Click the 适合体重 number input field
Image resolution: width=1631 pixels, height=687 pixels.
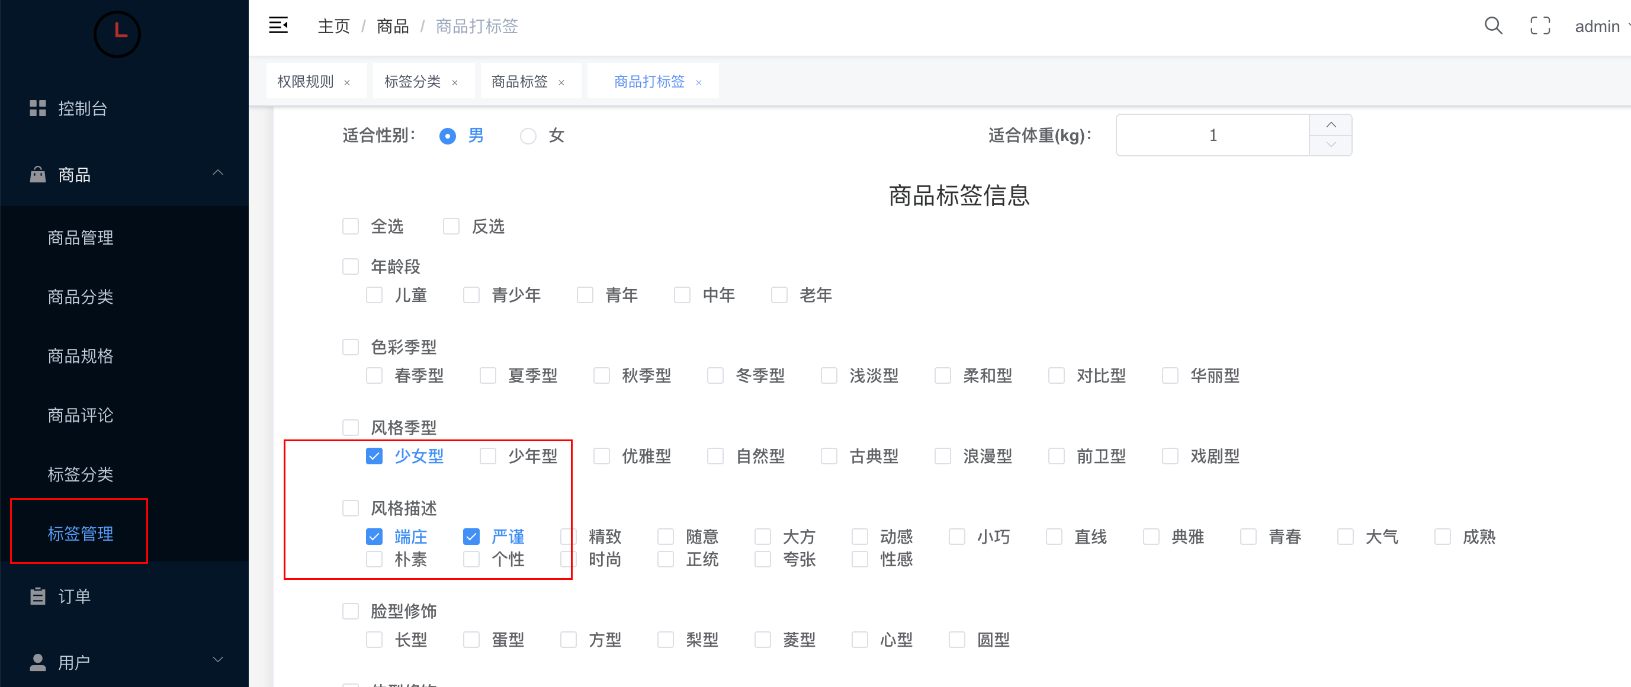1212,135
